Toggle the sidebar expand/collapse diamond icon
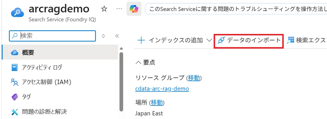The height and width of the screenshot is (119, 327). [x=103, y=36]
